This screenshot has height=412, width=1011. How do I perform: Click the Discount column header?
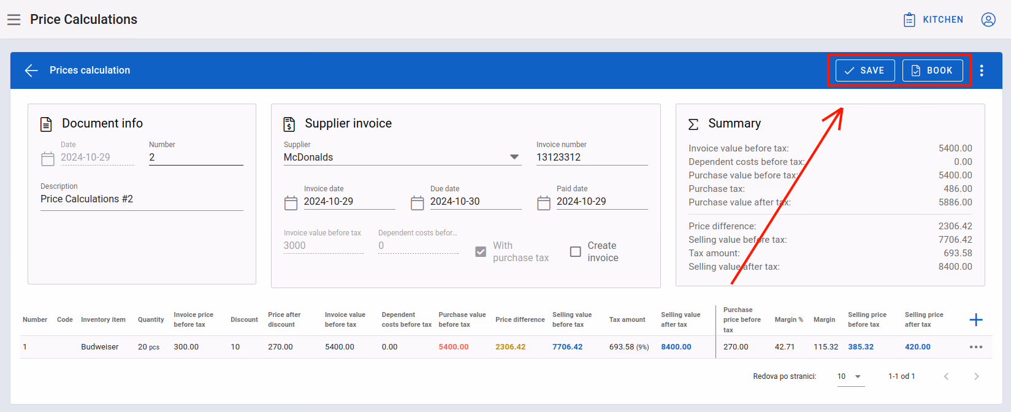[x=244, y=320]
